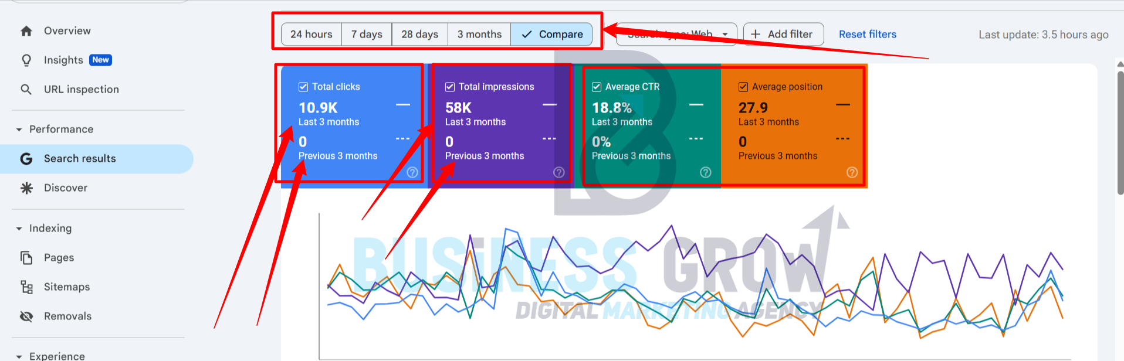Collapse the Performance section
This screenshot has width=1124, height=361.
click(x=19, y=130)
